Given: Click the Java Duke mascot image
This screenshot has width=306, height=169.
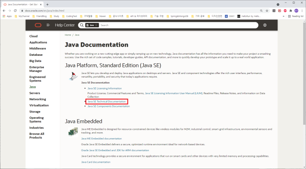Looking at the screenshot, I should pyautogui.click(x=74, y=76).
